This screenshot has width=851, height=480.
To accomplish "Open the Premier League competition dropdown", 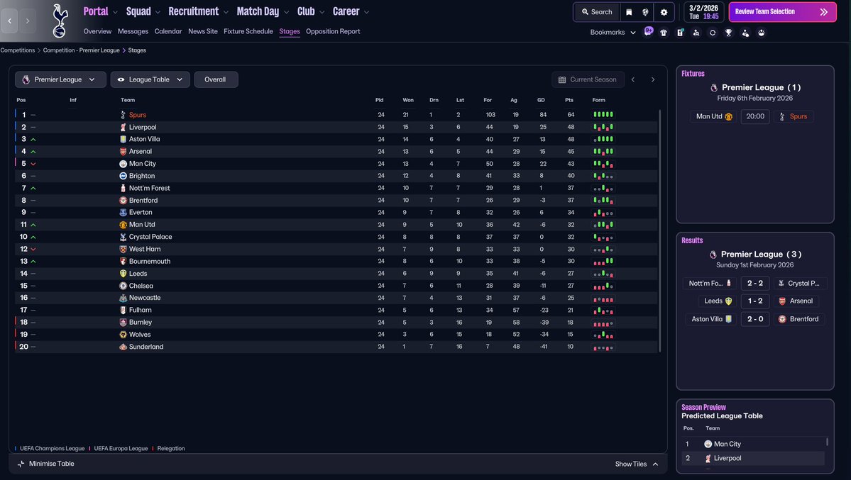I will 60,79.
